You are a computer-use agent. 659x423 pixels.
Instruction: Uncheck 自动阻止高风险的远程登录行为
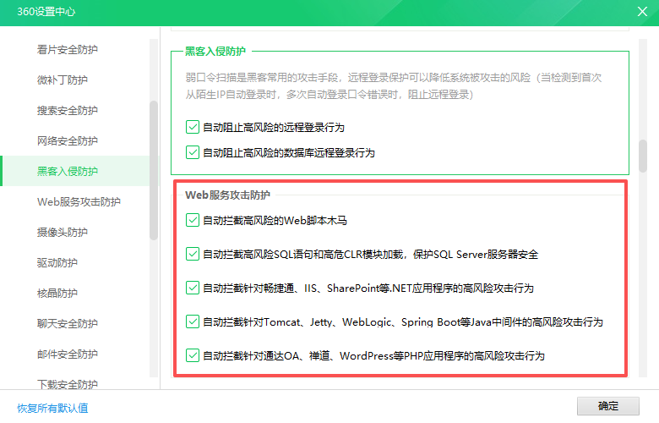click(x=193, y=128)
